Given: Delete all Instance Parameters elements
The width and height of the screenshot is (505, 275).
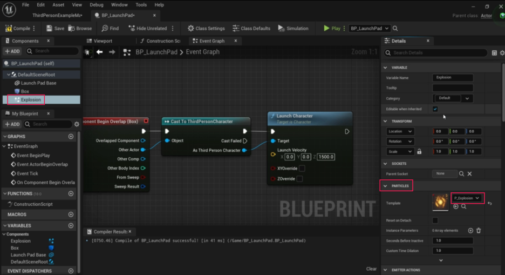Looking at the screenshot, I should click(479, 231).
